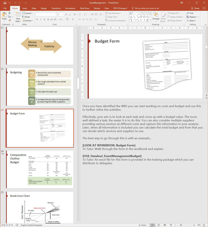The height and width of the screenshot is (227, 208).
Task: Collapse the ribbon with chevron arrow
Action: [x=206, y=24]
